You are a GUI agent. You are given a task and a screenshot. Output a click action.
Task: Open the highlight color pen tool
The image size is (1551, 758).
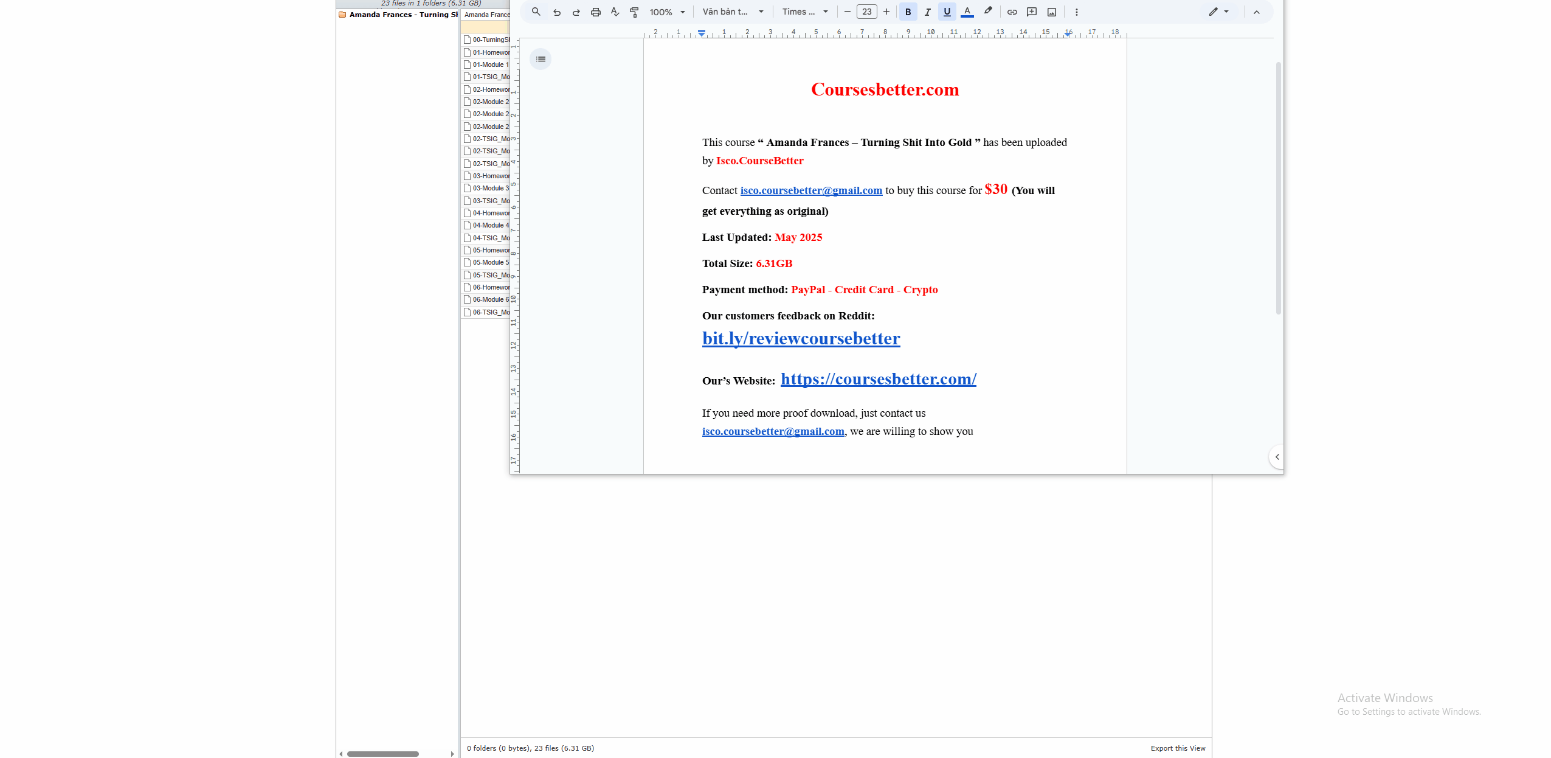point(987,12)
